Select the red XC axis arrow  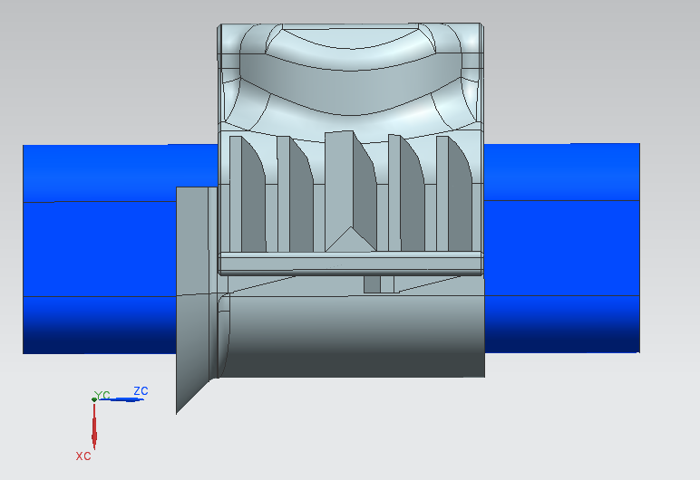pos(94,426)
